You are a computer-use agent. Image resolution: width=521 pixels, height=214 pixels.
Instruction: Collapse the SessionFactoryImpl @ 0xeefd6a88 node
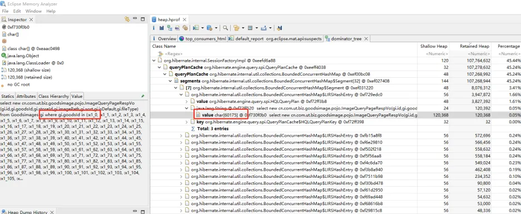[x=153, y=61]
